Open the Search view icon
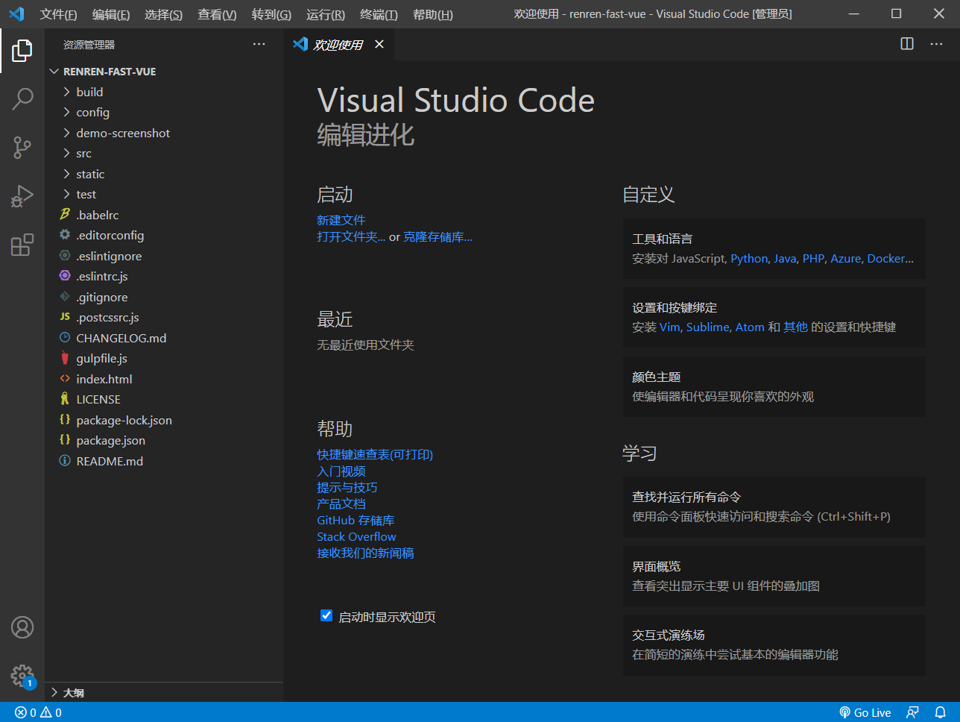This screenshot has height=722, width=960. click(x=22, y=98)
